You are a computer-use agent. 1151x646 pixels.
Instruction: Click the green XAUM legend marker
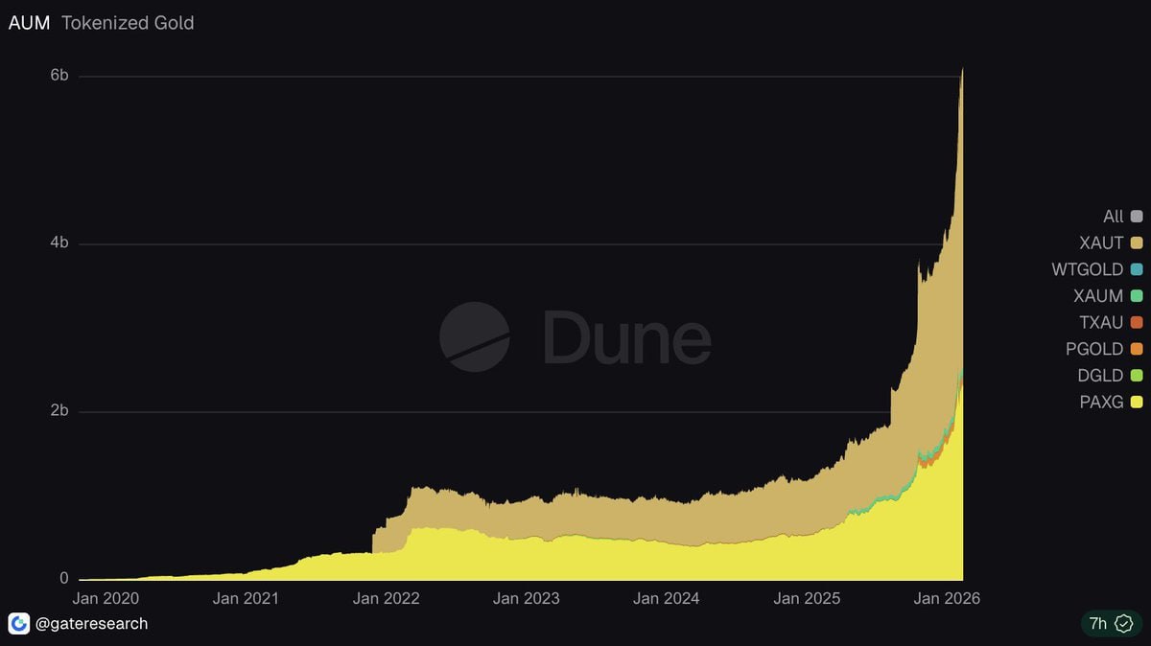1137,296
